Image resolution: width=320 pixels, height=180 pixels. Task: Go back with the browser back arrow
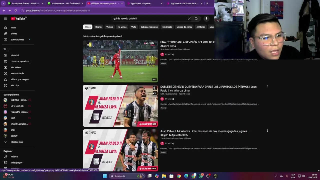[x=3, y=10]
